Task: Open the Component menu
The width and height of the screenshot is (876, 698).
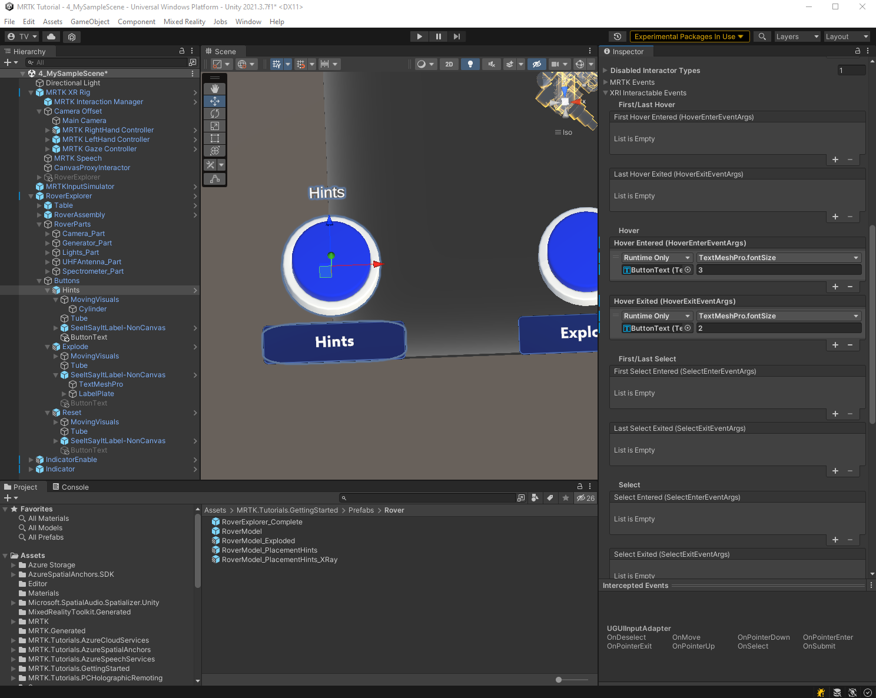Action: [137, 22]
